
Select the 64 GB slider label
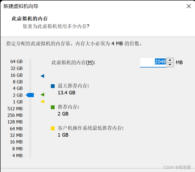point(16,61)
